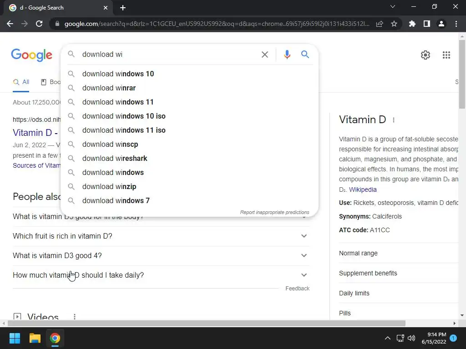Click the Chrome taskbar icon
Screen dimensions: 466x349
tap(55, 338)
